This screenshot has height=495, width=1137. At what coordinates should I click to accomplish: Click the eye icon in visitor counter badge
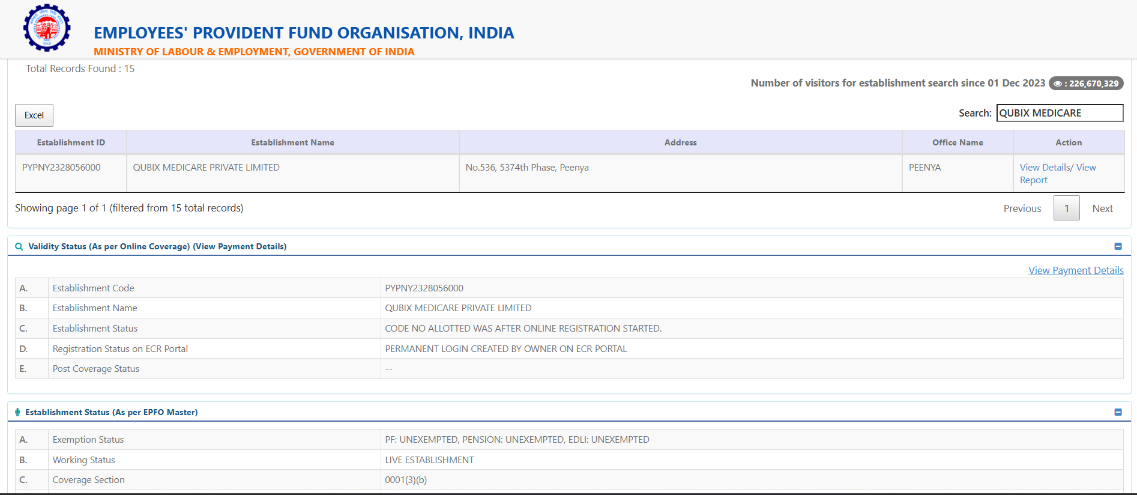1058,84
